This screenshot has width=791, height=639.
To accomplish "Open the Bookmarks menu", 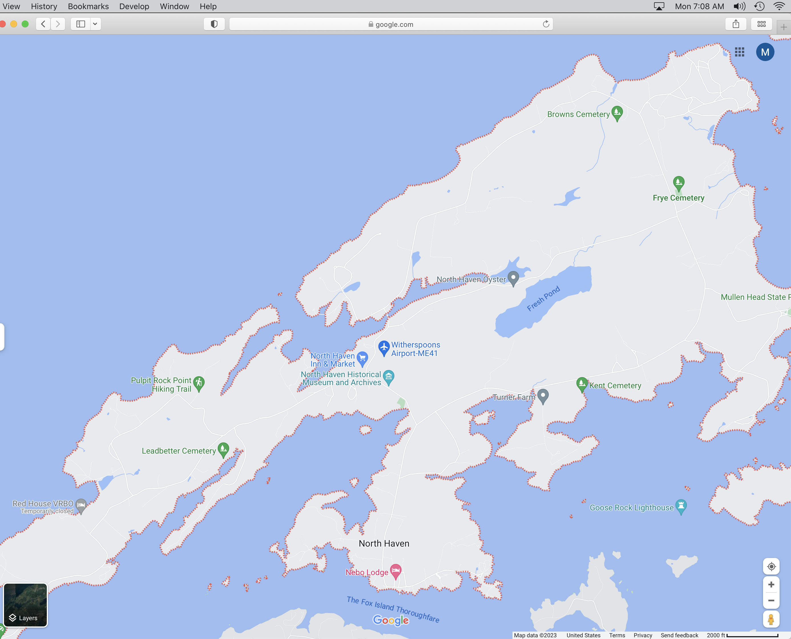I will 88,6.
